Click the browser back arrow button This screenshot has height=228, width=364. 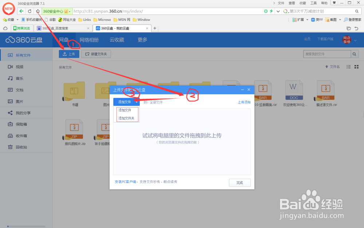[x=21, y=11]
